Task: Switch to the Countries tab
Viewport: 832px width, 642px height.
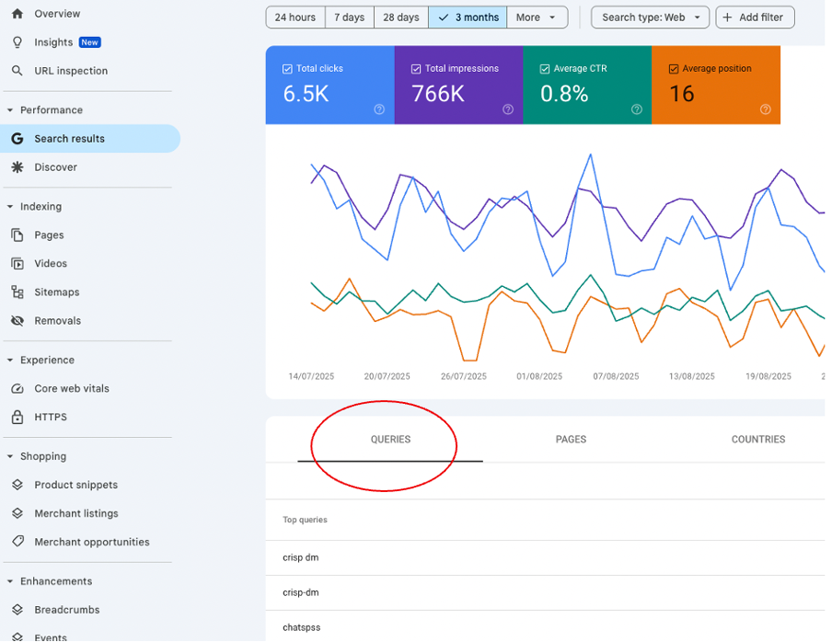Action: 757,440
